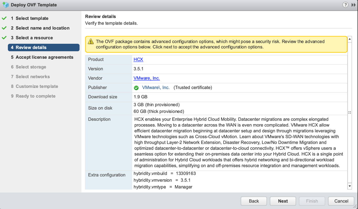
Task: Go to step 2 Select name and location
Action: click(x=43, y=28)
